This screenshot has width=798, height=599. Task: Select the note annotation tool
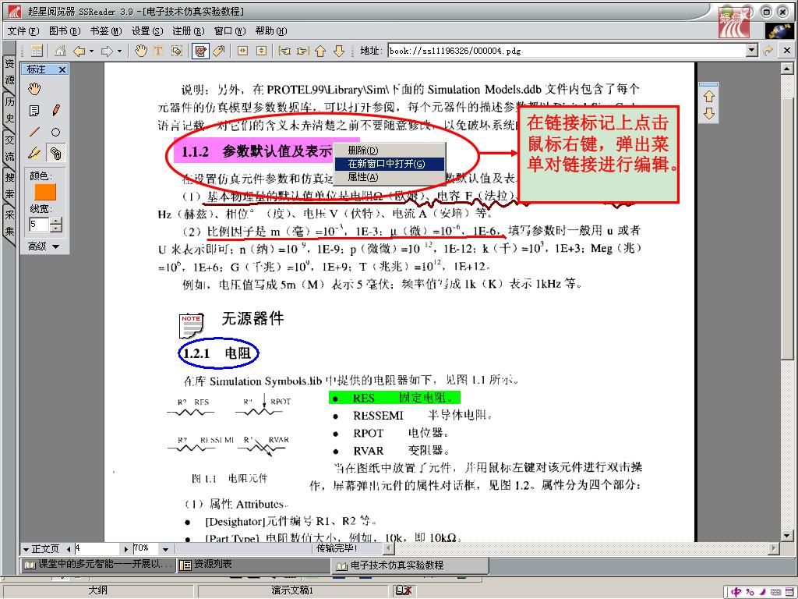tap(34, 111)
